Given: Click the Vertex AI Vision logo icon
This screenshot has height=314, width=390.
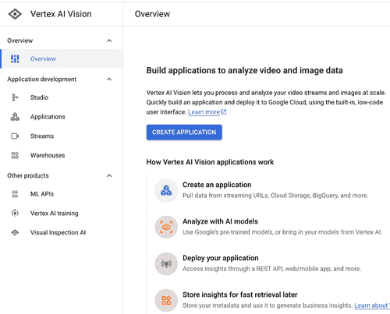Looking at the screenshot, I should click(x=15, y=14).
